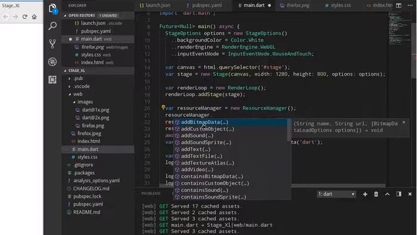Choose containsBitmapData suggestion

(x=231, y=177)
